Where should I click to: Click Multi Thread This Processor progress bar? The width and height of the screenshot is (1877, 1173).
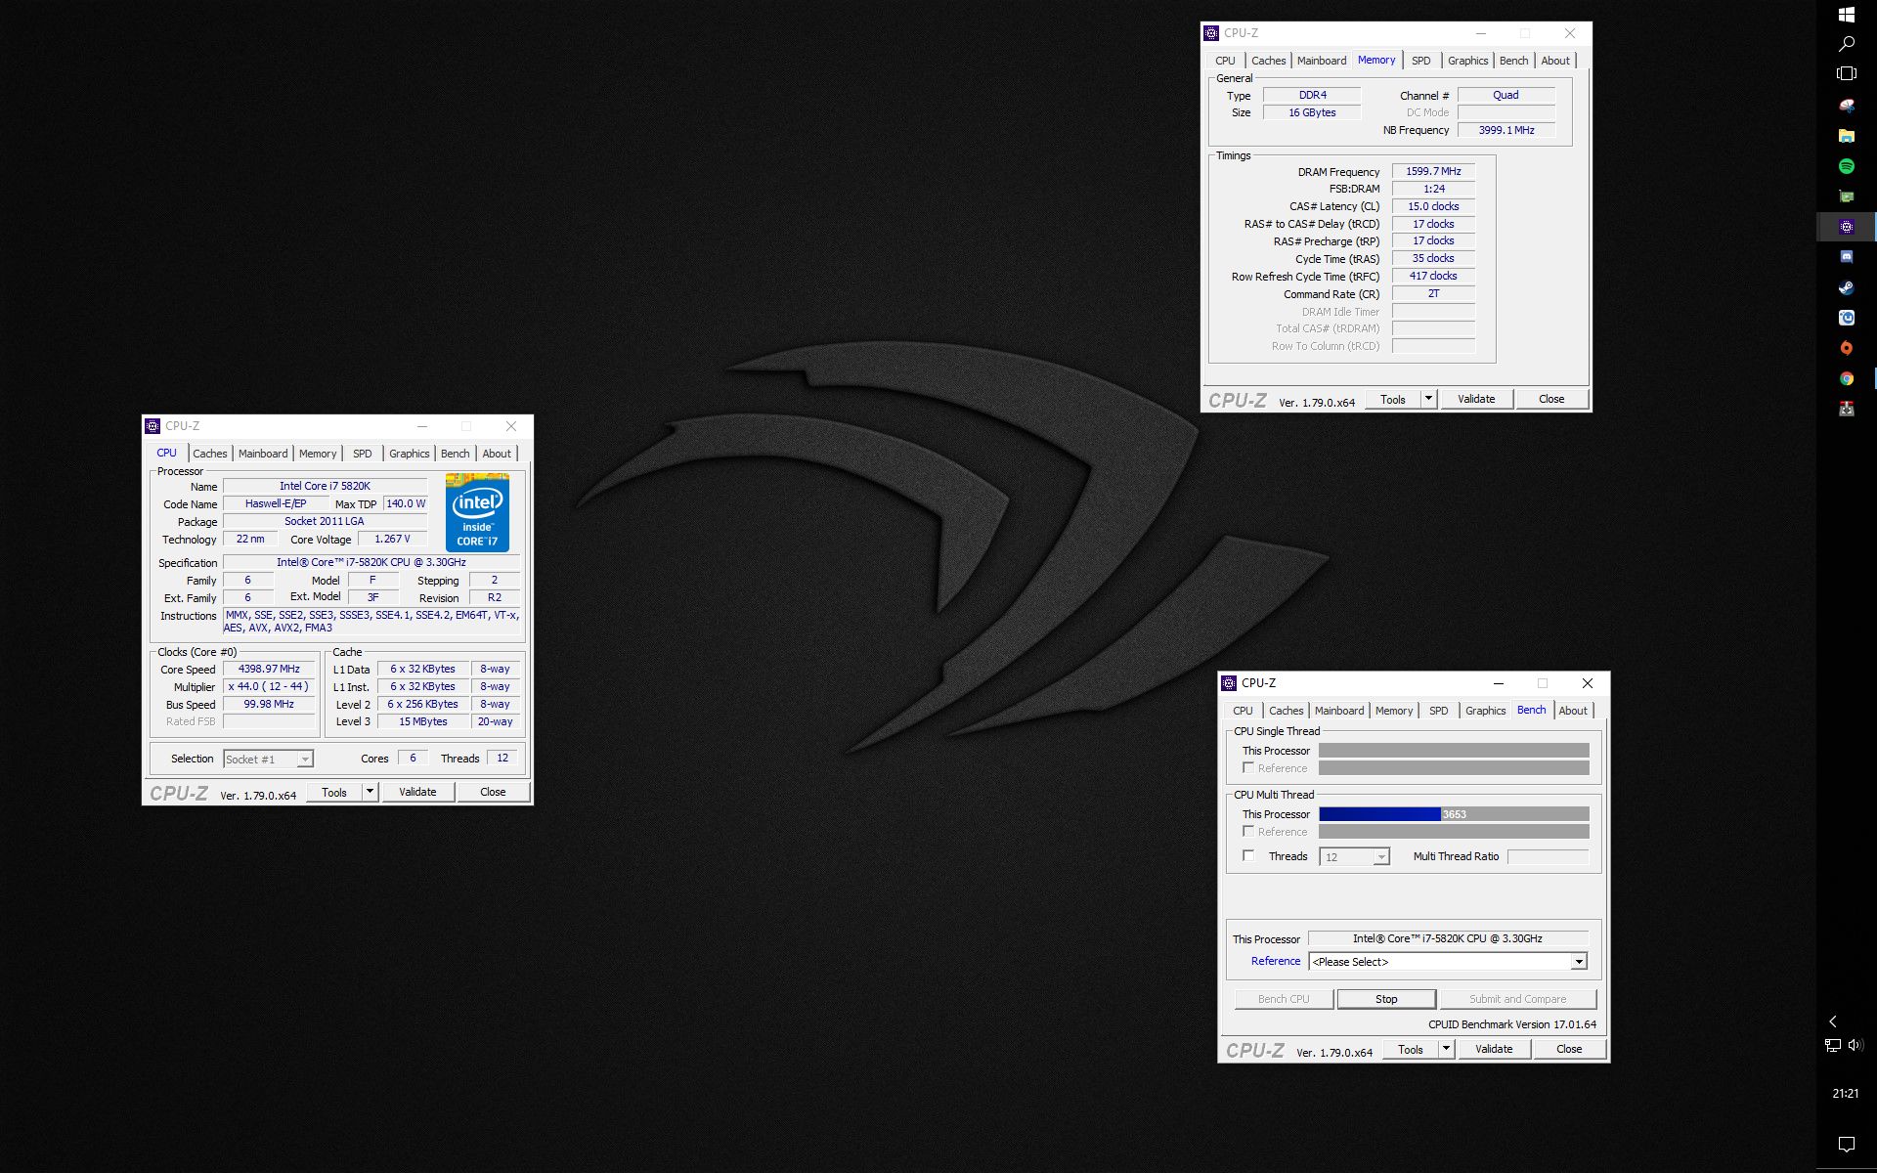point(1454,814)
